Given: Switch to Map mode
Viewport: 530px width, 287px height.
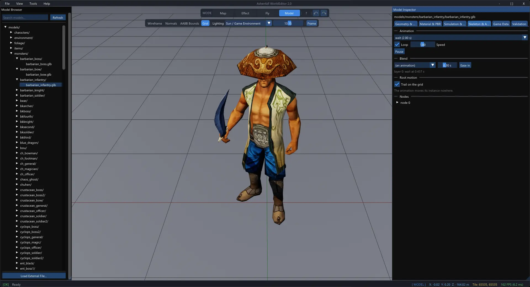Looking at the screenshot, I should coord(223,13).
